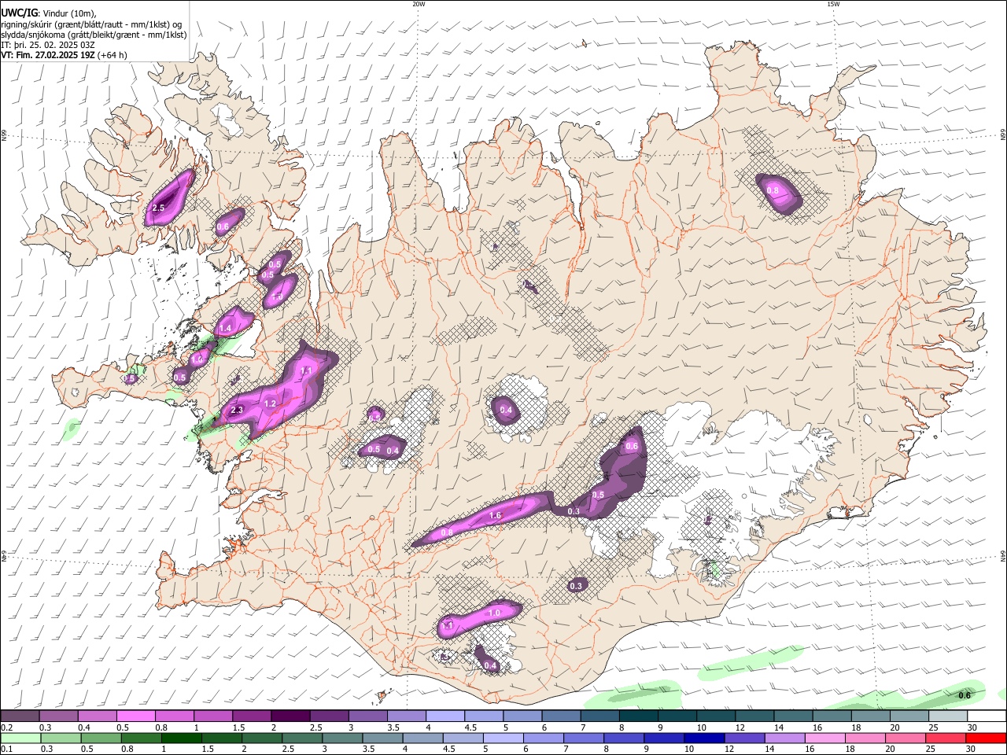
Task: Pick pure red swatch at 30 lower legend
Action: [985, 738]
